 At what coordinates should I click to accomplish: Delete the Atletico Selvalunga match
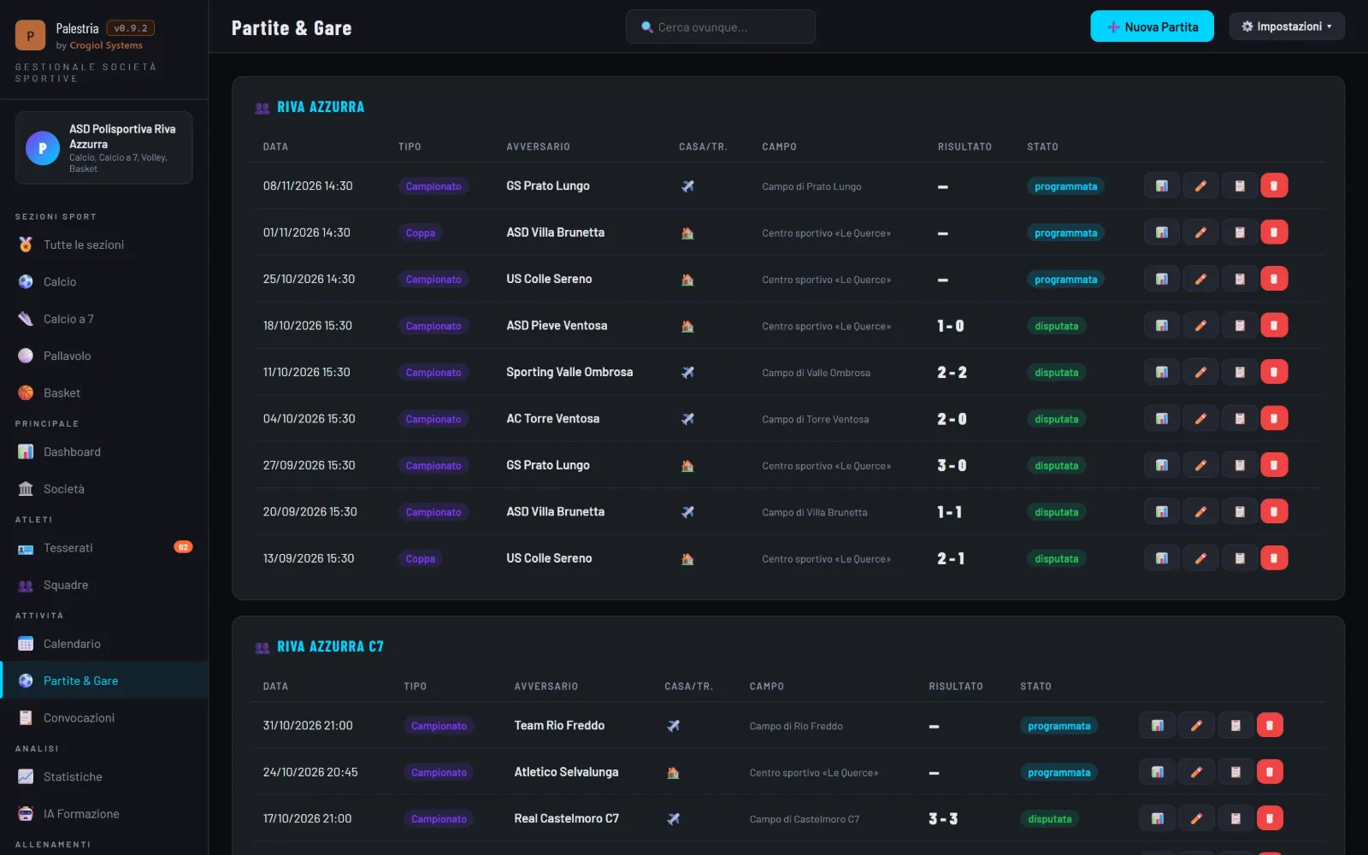point(1270,772)
